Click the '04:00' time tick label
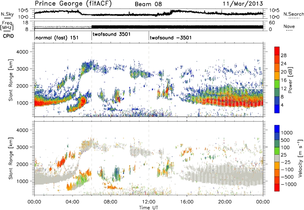Image resolution: width=304 pixels, height=210 pixels. point(72,202)
